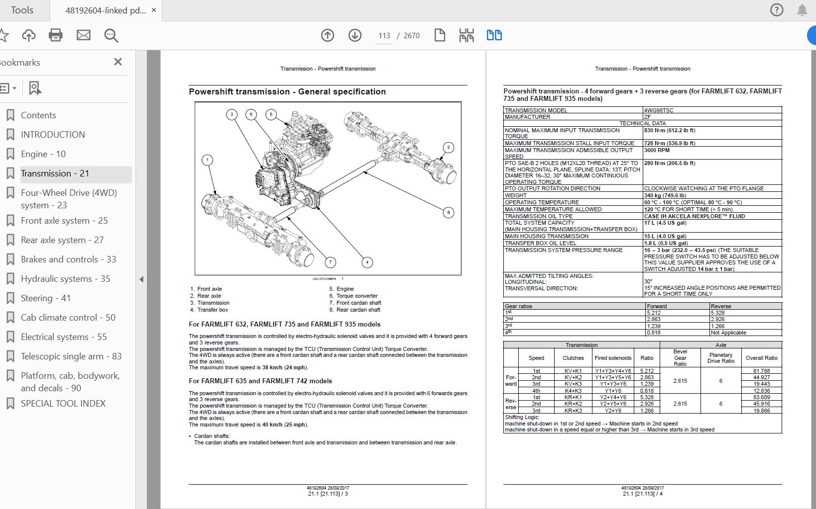Image resolution: width=816 pixels, height=509 pixels.
Task: Click bookmark icon beside Front axle system
Action: point(10,221)
